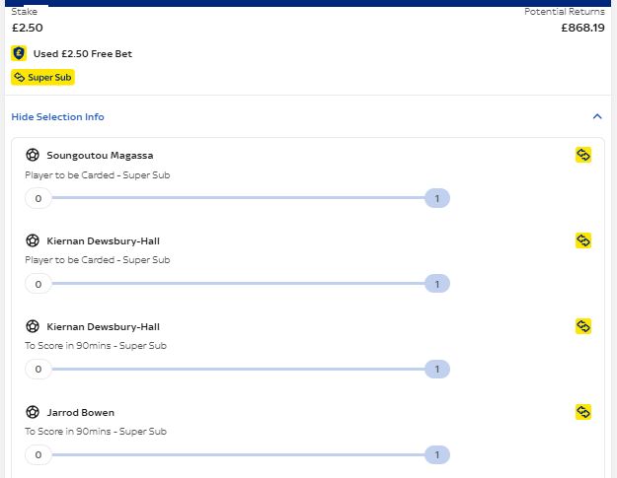Click football icon next to Jarrod Bowen
Image resolution: width=617 pixels, height=478 pixels.
33,412
